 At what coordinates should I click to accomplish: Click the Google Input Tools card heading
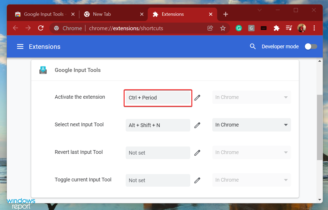click(x=78, y=70)
